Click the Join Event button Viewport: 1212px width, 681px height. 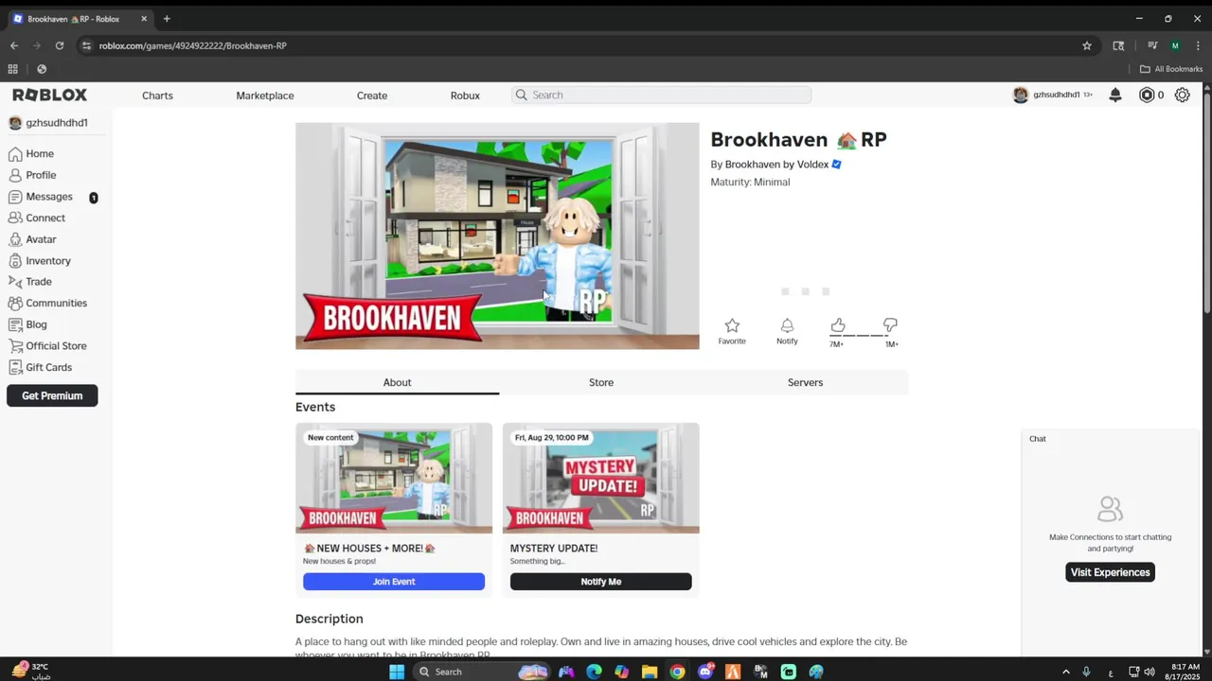coord(394,582)
